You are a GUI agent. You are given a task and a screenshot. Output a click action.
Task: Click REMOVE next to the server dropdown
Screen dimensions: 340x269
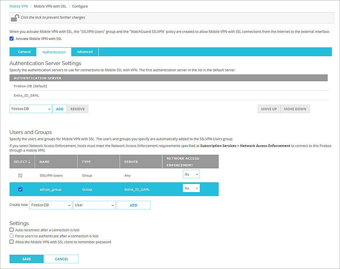77,109
